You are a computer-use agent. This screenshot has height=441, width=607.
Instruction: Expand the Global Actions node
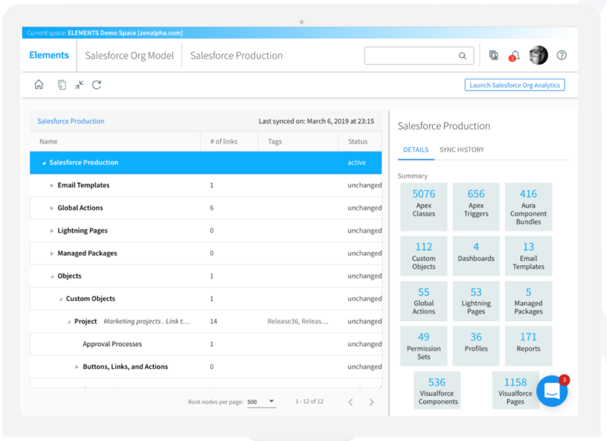52,208
